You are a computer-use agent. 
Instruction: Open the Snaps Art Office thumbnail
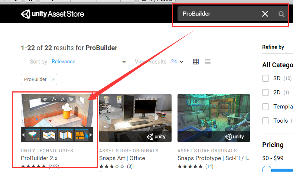click(135, 118)
